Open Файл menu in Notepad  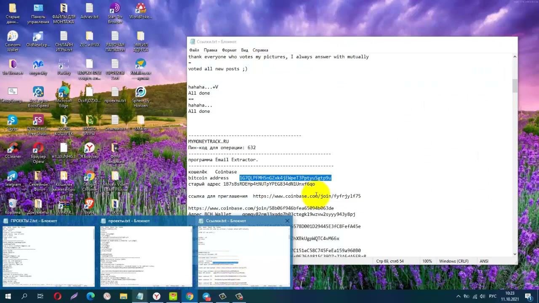[x=194, y=50]
